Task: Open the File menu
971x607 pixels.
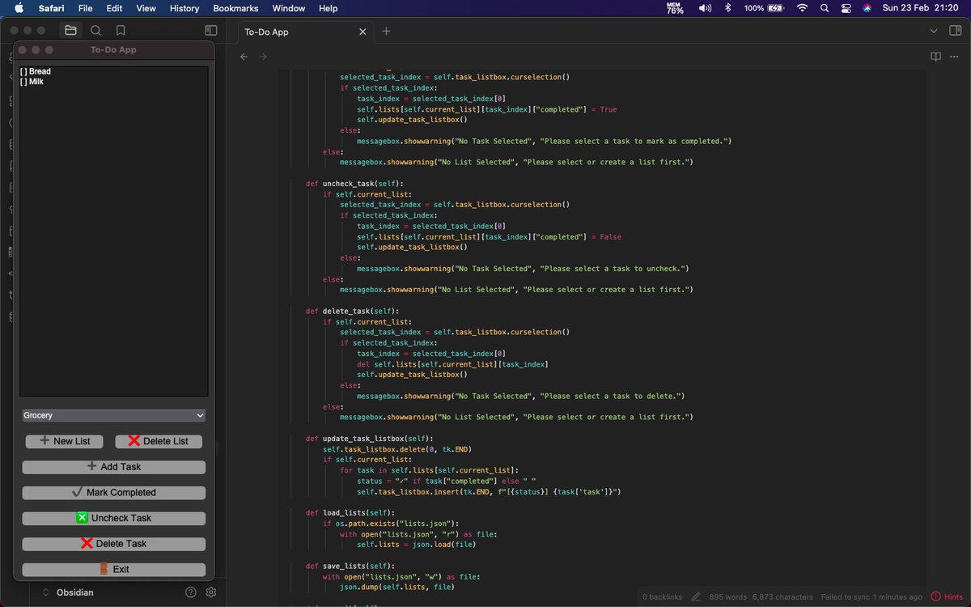Action: tap(85, 8)
